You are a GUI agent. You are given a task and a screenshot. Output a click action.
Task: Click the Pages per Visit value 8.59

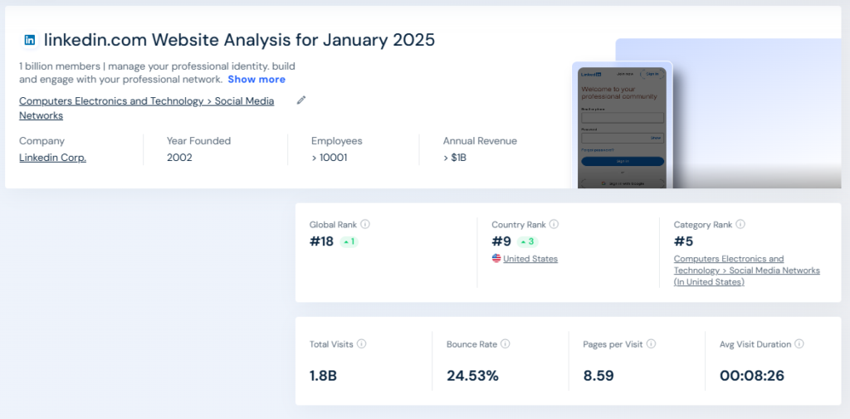[598, 376]
